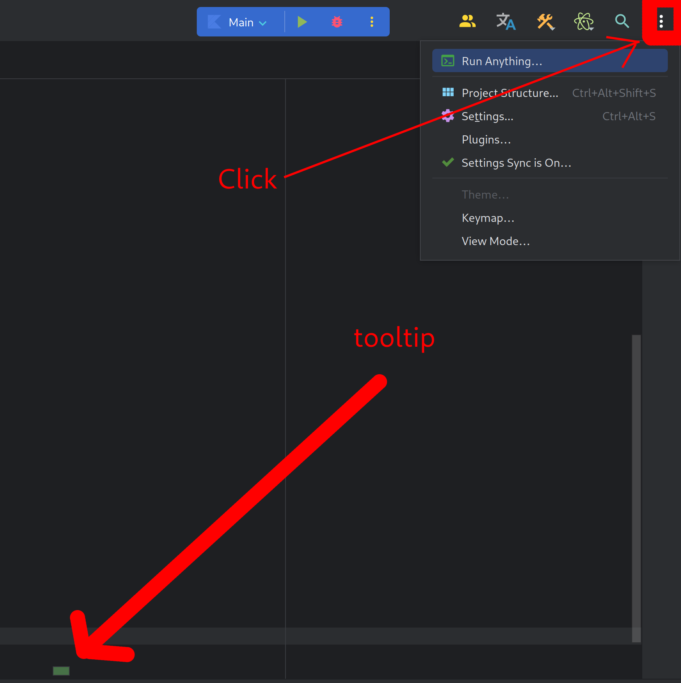681x683 pixels.
Task: Click the Translation plugin icon
Action: (506, 22)
